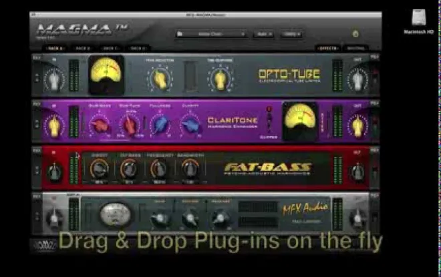Click the OUT knob on ClariTone

(x=357, y=126)
